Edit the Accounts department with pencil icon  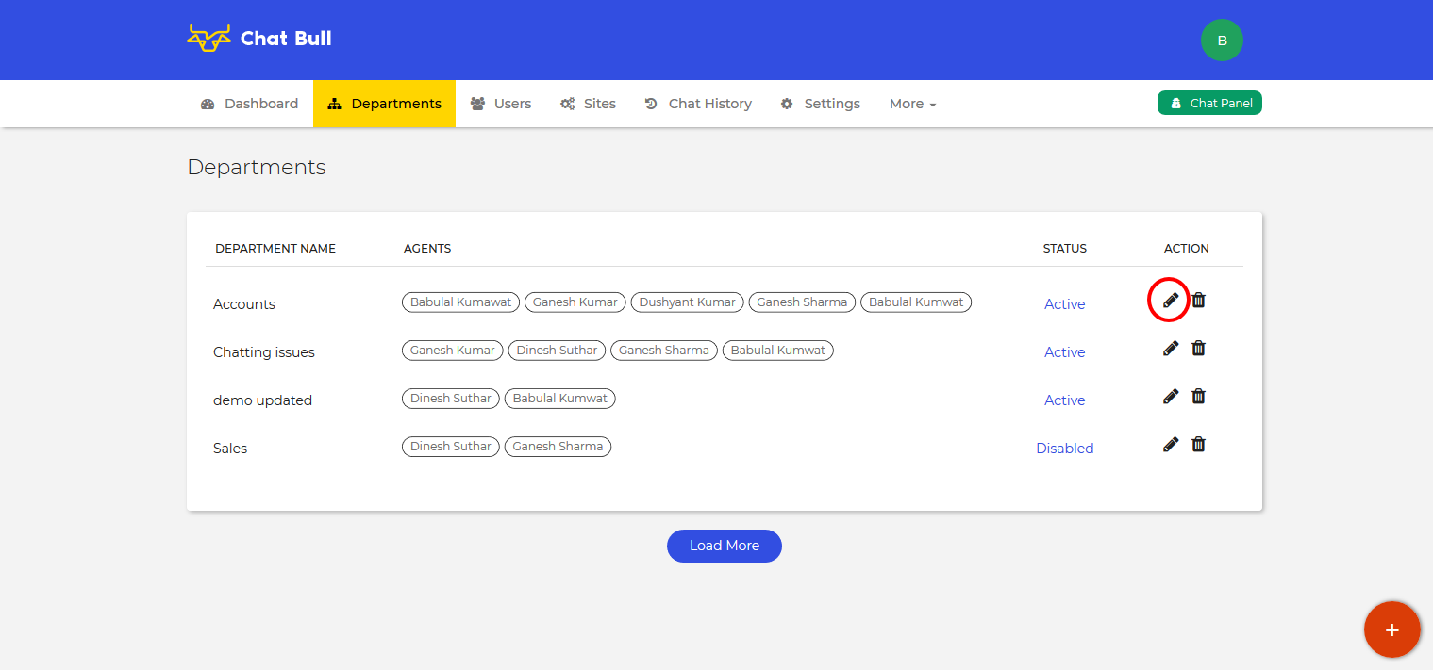pyautogui.click(x=1171, y=300)
